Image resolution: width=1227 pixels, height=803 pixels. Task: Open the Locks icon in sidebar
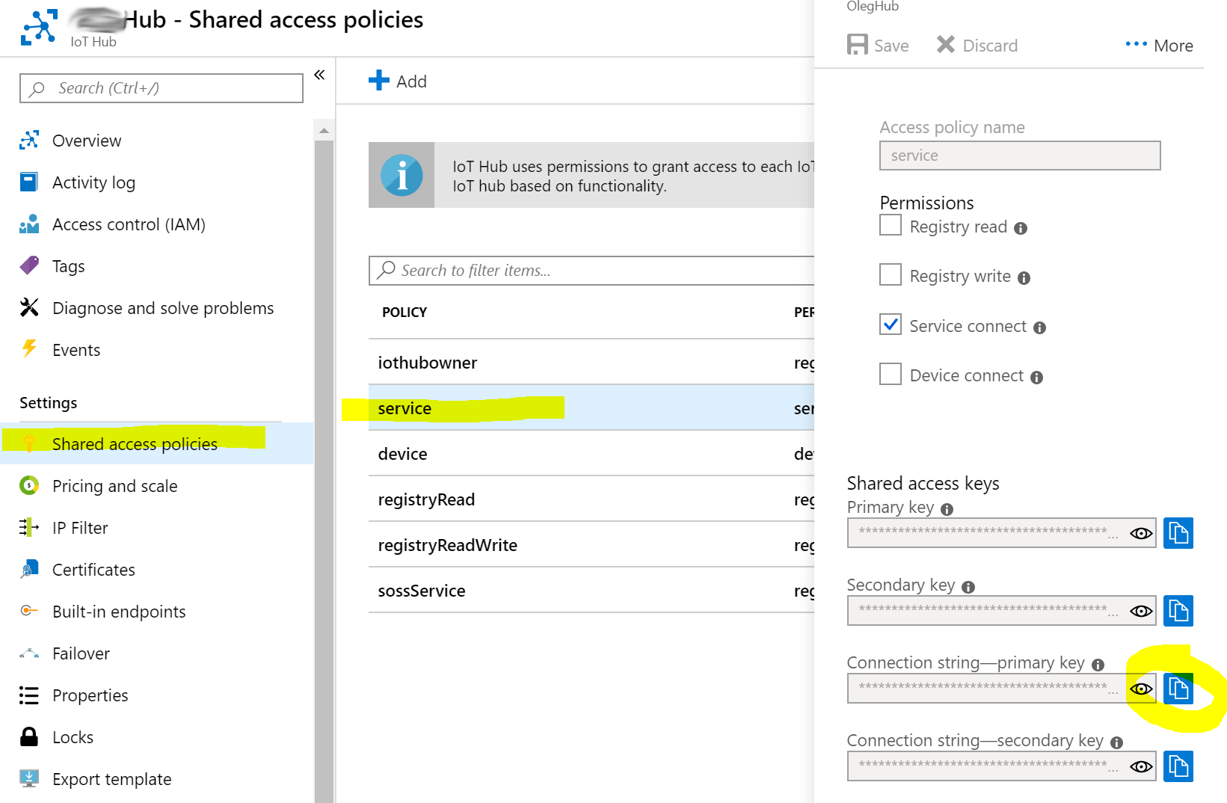pos(28,736)
